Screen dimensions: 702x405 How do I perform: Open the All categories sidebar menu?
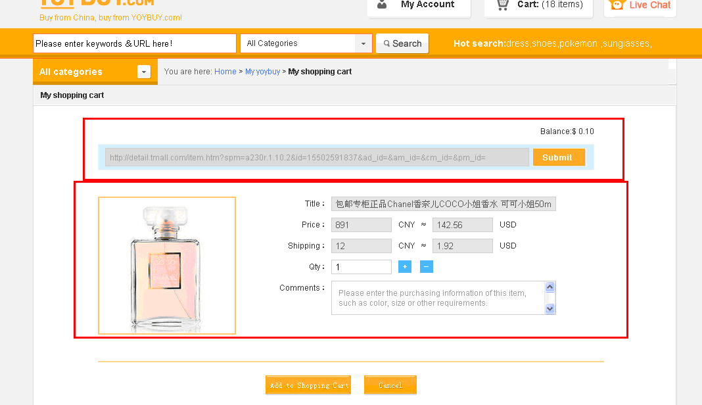pyautogui.click(x=95, y=72)
